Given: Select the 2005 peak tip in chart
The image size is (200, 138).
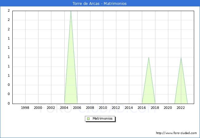Looking at the screenshot, I should (71, 11).
